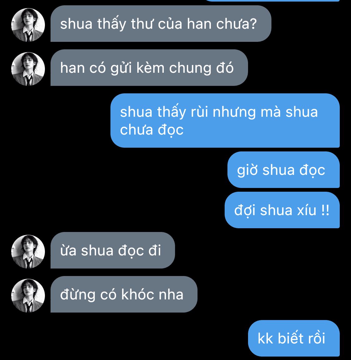Open avatar beside "shua thấy thư của han chưa?"
This screenshot has height=360, width=351.
click(28, 25)
